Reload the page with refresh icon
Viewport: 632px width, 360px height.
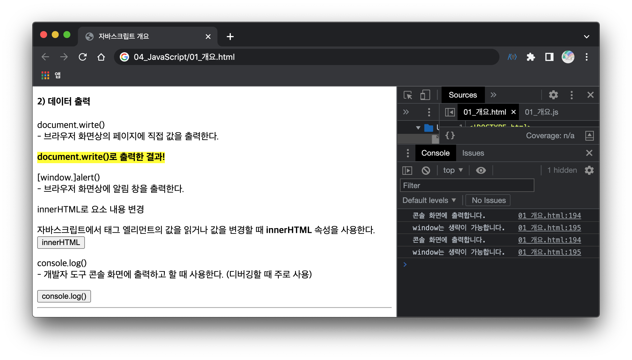click(83, 57)
